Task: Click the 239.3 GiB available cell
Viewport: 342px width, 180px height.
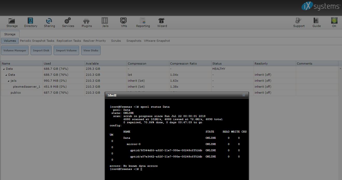Action: [x=106, y=69]
